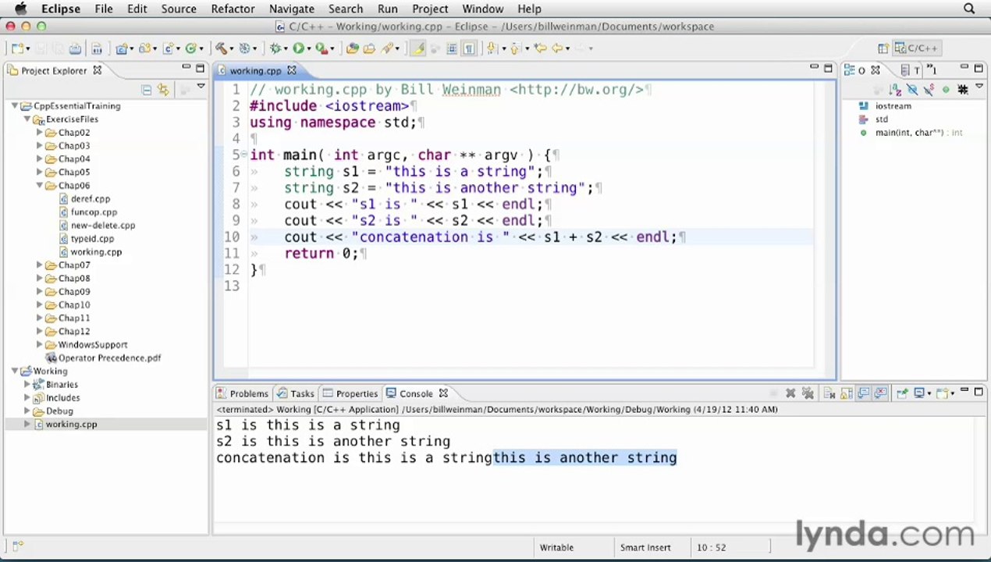
Task: Toggle Hide Non-Public Members green dot
Action: (x=946, y=89)
